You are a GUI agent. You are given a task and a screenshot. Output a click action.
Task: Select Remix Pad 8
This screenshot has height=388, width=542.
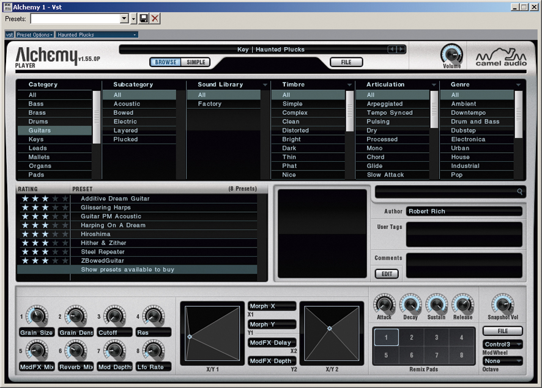pyautogui.click(x=461, y=355)
